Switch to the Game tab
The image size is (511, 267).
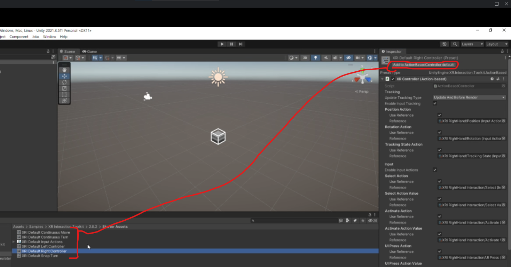pyautogui.click(x=89, y=52)
